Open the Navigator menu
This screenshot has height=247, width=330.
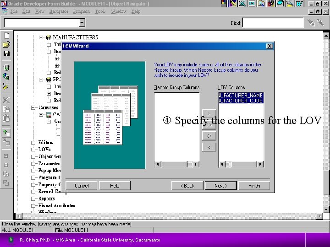59,11
